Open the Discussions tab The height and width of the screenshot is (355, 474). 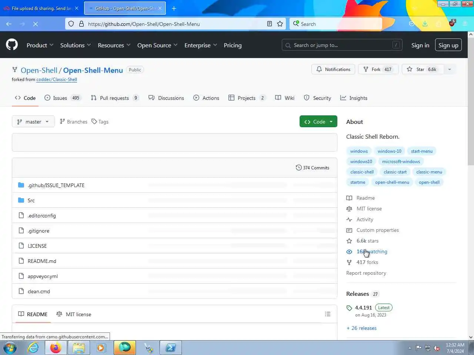coord(166,98)
